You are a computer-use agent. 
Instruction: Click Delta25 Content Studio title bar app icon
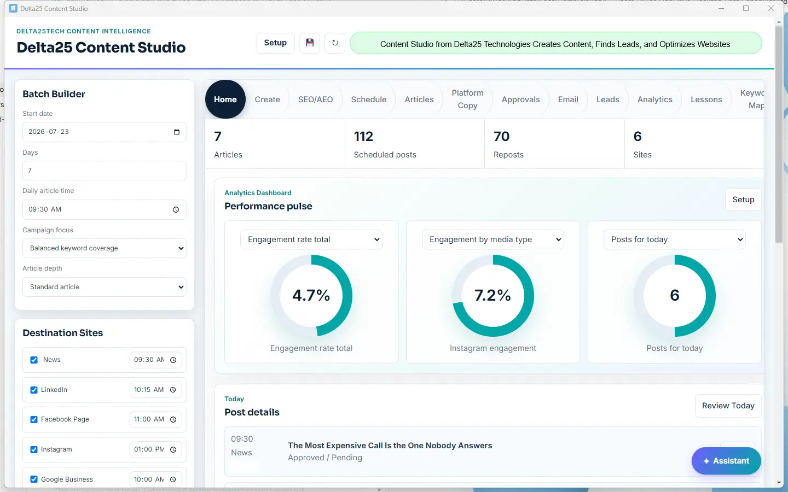(13, 8)
